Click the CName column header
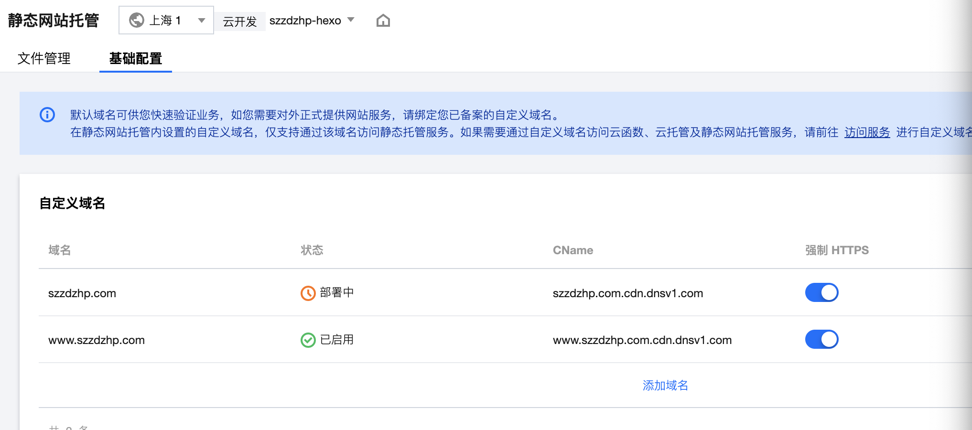The height and width of the screenshot is (430, 972). [x=573, y=250]
